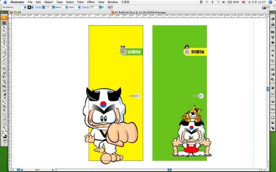The height and width of the screenshot is (172, 276).
Task: Open the Brushes panel icon
Action: 273,37
